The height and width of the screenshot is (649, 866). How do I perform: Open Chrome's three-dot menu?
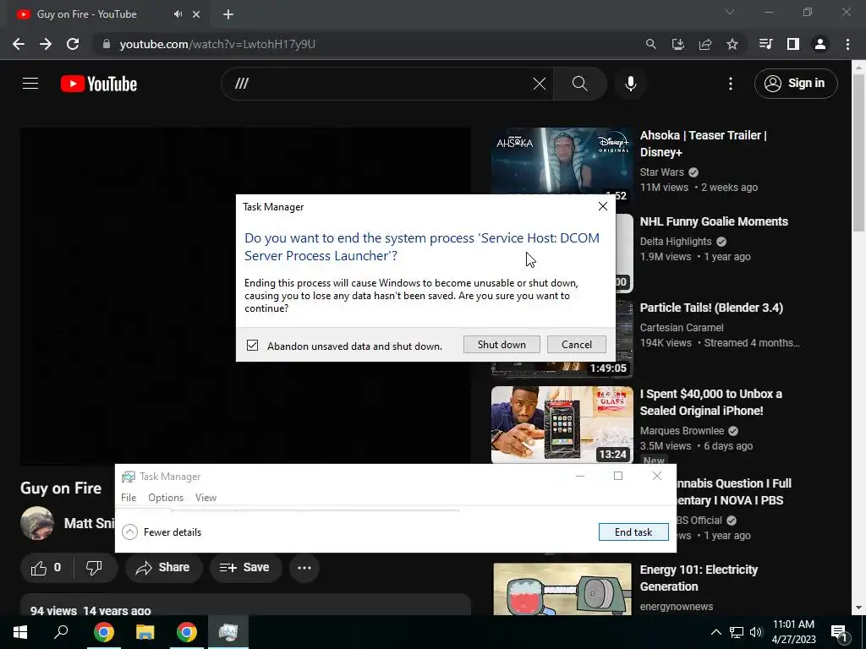pyautogui.click(x=847, y=44)
